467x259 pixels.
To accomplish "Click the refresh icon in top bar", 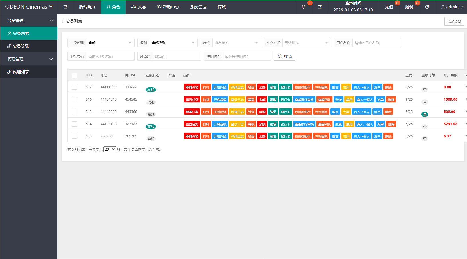I will [x=427, y=7].
